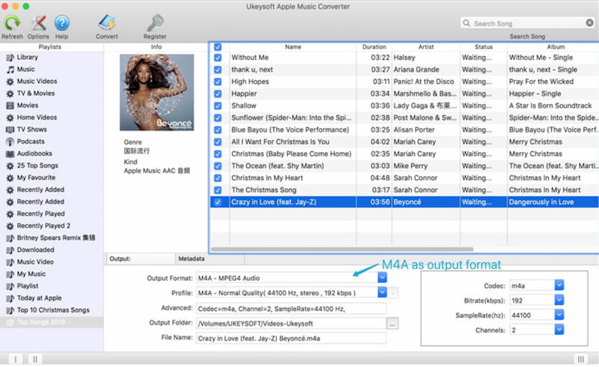Select the Christmas In My Heart song row
This screenshot has width=599, height=367.
click(x=404, y=178)
